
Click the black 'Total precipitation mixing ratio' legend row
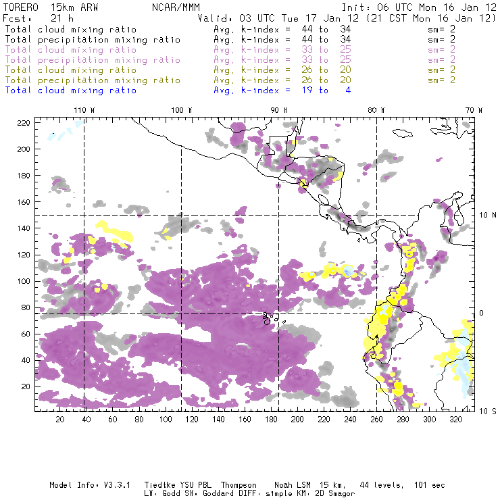[93, 40]
